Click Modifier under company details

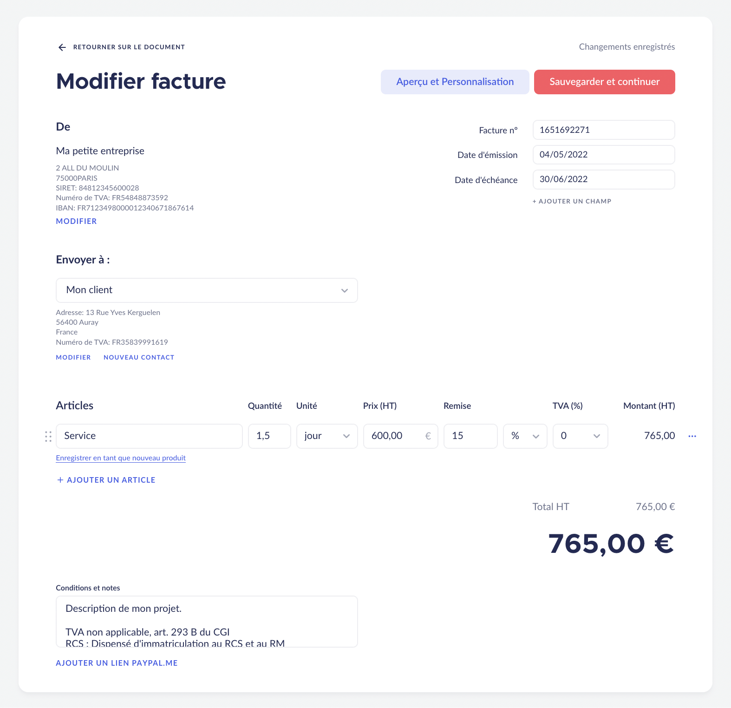tap(76, 221)
